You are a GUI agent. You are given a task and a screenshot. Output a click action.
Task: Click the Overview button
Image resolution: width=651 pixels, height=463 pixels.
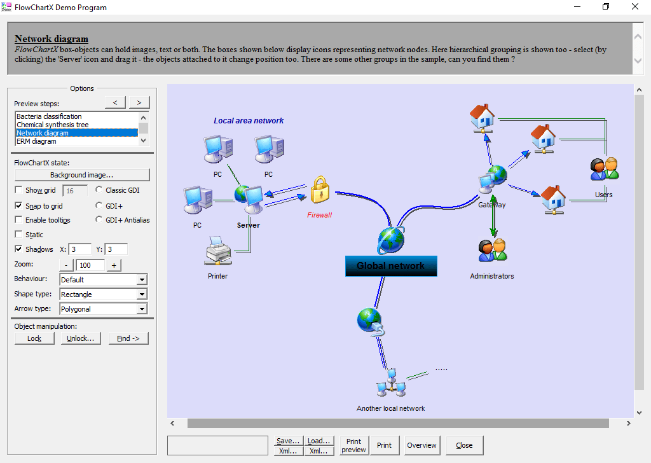coord(421,445)
